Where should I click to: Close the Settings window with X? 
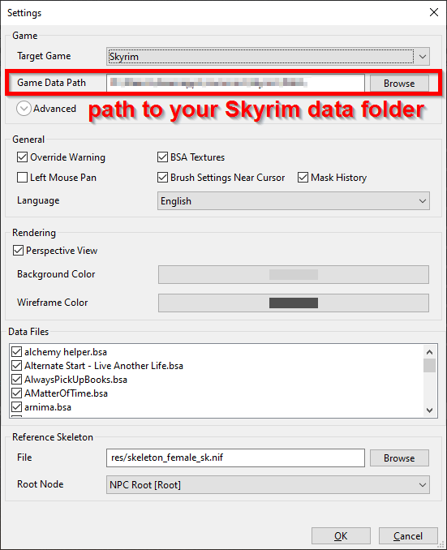pos(434,12)
